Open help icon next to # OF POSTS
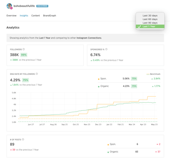The height and width of the screenshot is (162, 170). (23, 139)
